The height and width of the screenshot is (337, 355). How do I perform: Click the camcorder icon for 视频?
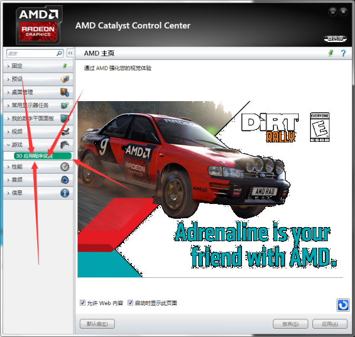[x=64, y=131]
